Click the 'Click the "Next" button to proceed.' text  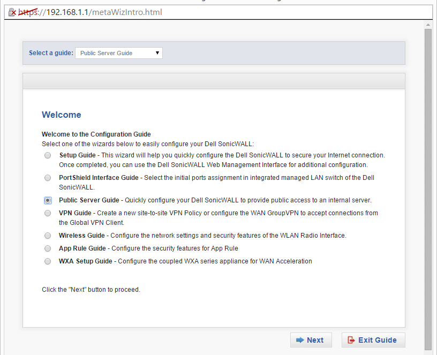91,290
